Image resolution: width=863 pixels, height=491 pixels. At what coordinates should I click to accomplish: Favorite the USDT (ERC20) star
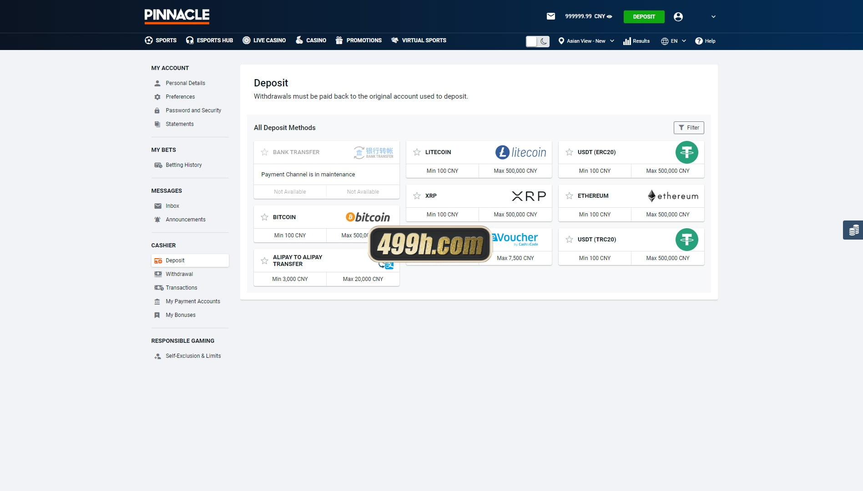569,152
